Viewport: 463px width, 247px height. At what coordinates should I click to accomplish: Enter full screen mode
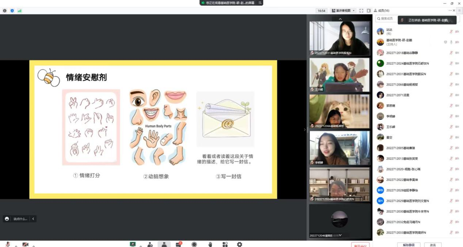(x=361, y=11)
